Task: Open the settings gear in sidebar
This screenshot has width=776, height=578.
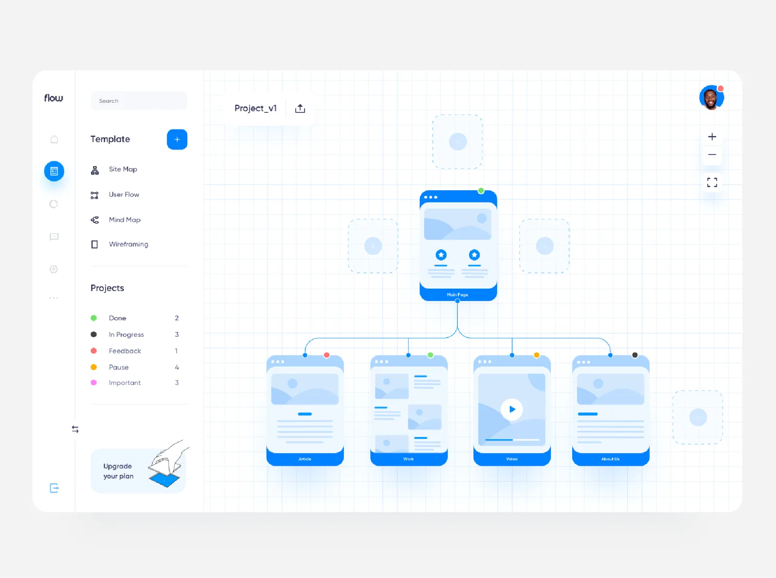Action: pos(54,269)
